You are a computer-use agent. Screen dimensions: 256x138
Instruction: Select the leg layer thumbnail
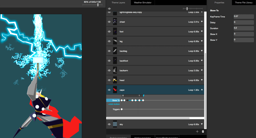pyautogui.click(x=115, y=41)
